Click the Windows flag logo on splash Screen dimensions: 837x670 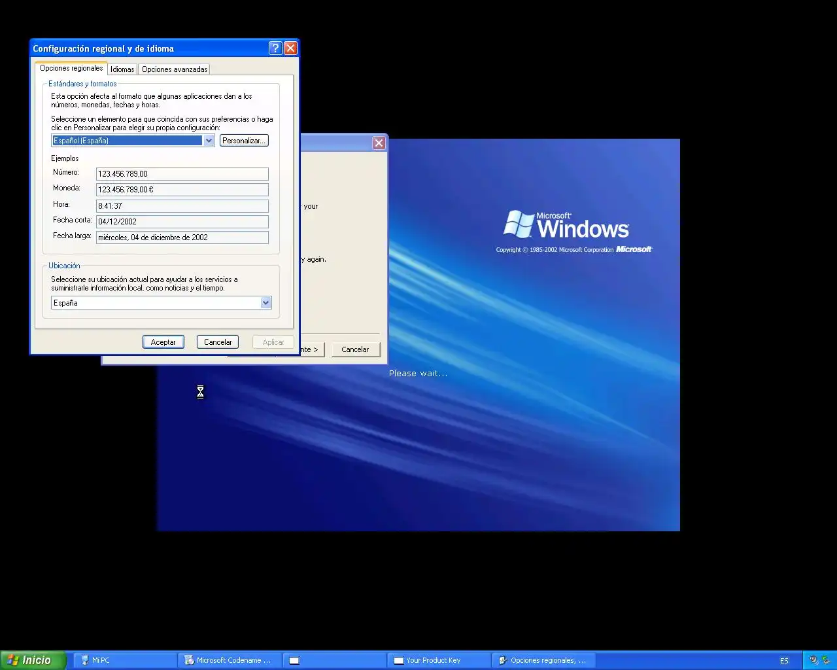519,224
